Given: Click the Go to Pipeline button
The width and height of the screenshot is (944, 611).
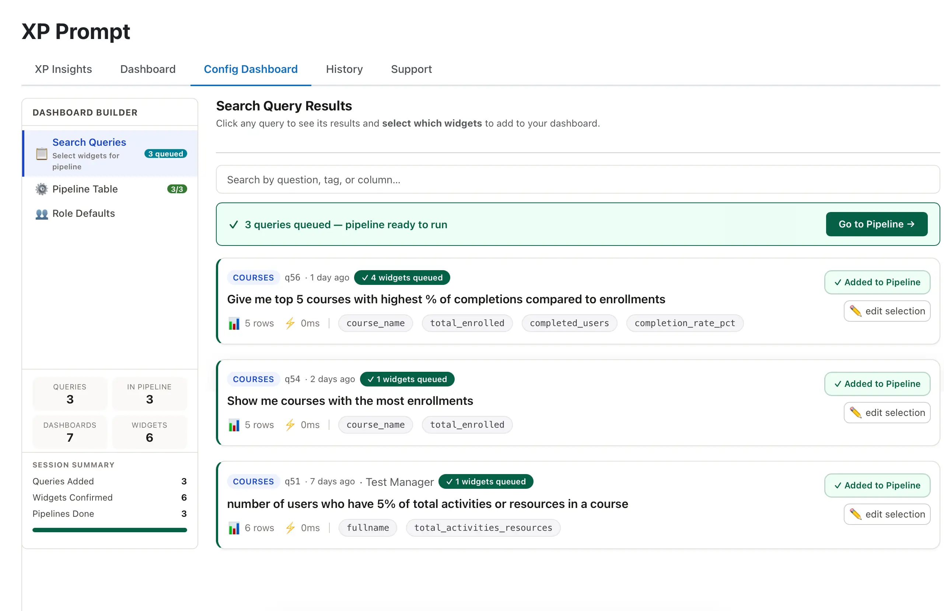Looking at the screenshot, I should pos(877,224).
